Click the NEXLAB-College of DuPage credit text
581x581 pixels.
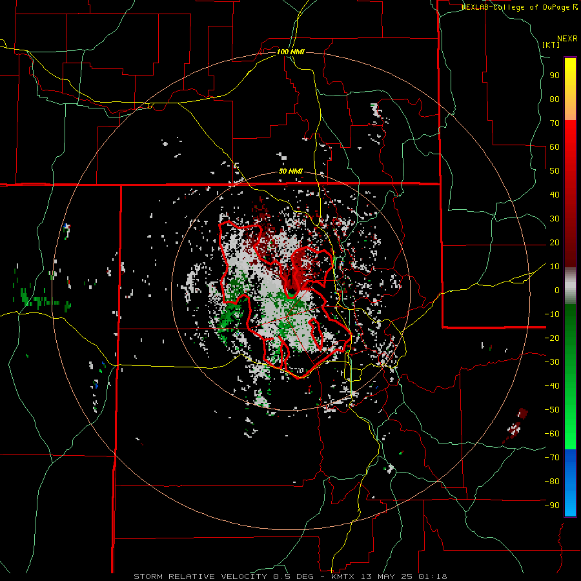(519, 7)
